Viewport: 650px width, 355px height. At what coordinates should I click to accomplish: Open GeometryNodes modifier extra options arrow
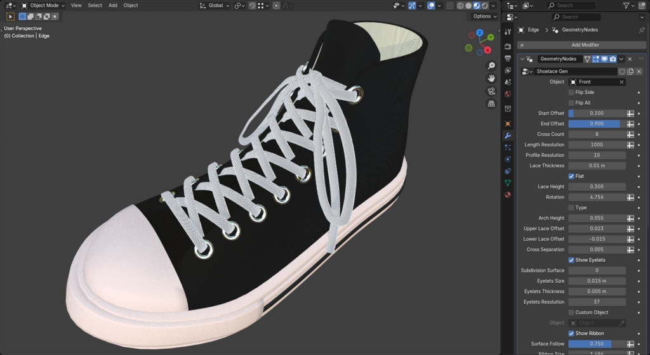pyautogui.click(x=621, y=59)
